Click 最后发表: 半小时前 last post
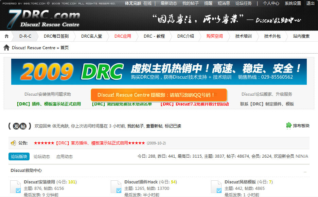The width and height of the screenshot is (318, 197). [142, 195]
